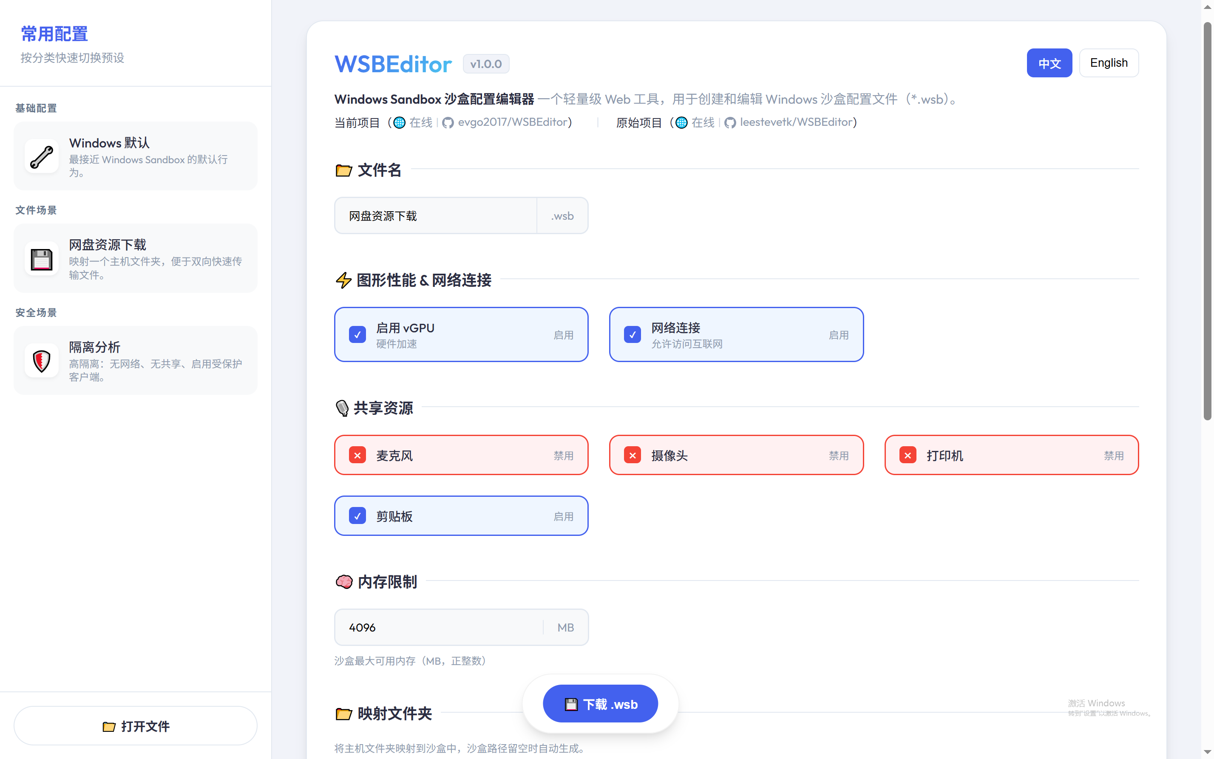Image resolution: width=1214 pixels, height=759 pixels.
Task: Click the globe icon before 在线 of 当前项目
Action: coord(398,122)
